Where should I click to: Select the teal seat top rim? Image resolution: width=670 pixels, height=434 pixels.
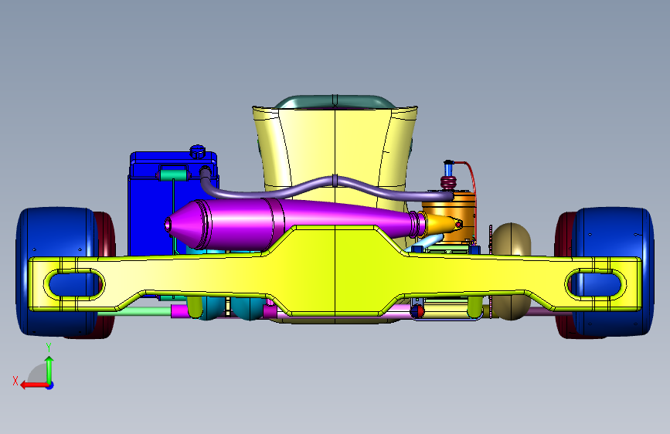335,102
